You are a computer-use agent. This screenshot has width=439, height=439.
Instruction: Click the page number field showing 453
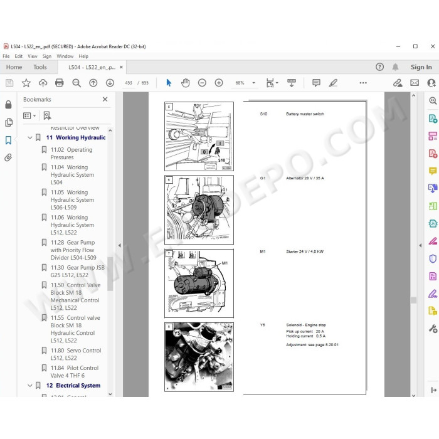[129, 83]
